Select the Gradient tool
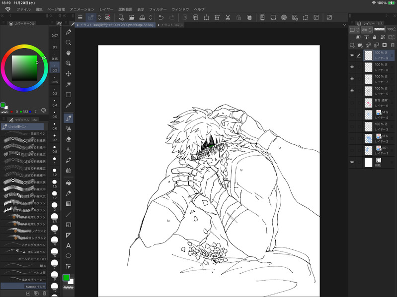 (69, 204)
